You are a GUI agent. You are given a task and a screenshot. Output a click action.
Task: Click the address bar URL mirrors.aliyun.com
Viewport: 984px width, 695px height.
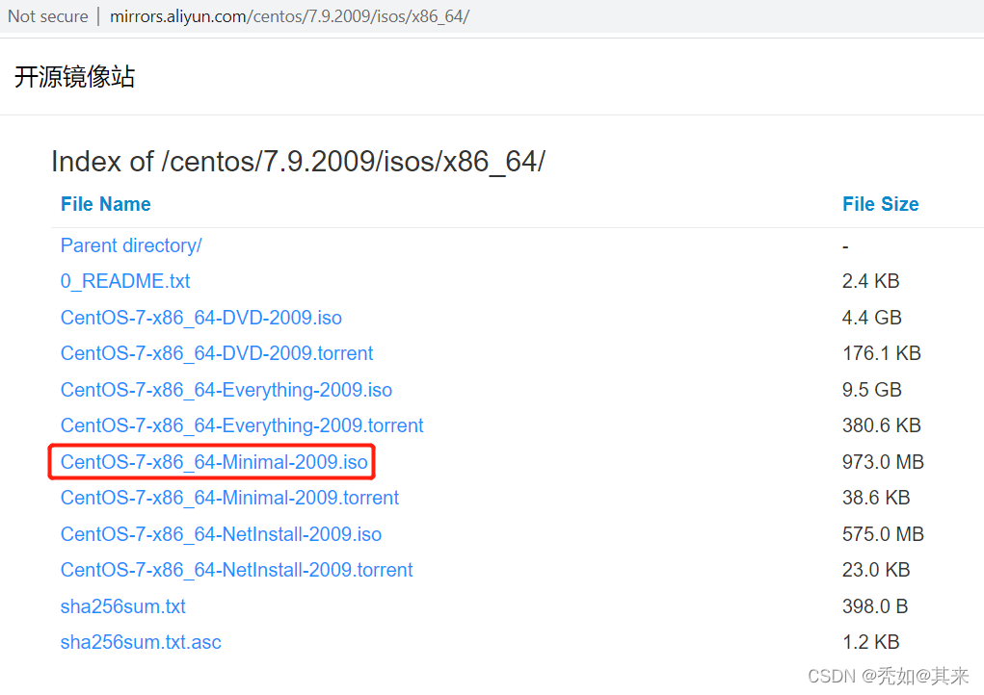(289, 16)
